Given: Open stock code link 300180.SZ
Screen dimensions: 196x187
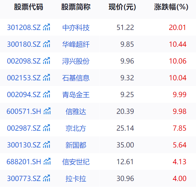Looking at the screenshot, I should [24, 44].
